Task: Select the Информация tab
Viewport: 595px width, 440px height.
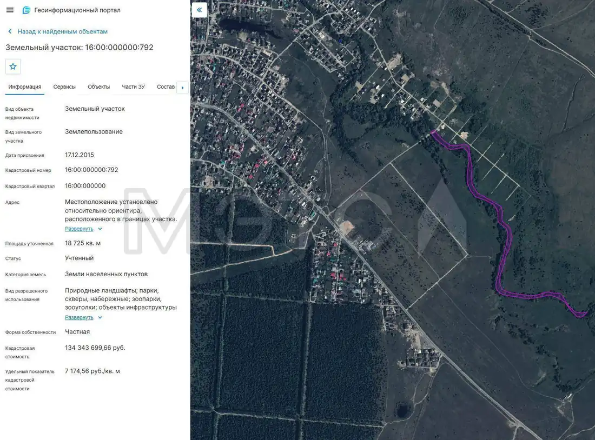Action: [x=25, y=87]
